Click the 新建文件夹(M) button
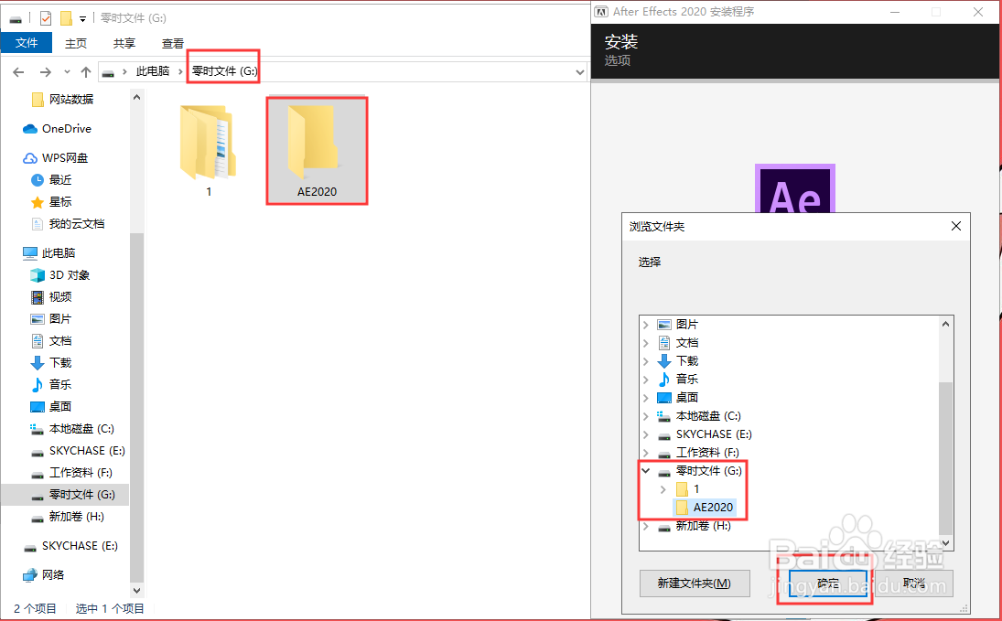Viewport: 1002px width, 621px height. pyautogui.click(x=695, y=584)
